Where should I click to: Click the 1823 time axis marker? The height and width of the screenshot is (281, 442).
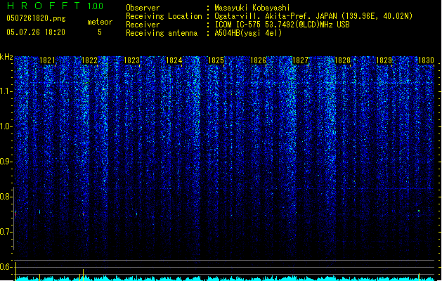[131, 60]
